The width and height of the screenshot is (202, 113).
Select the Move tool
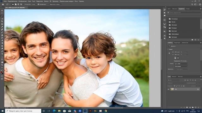[2, 10]
